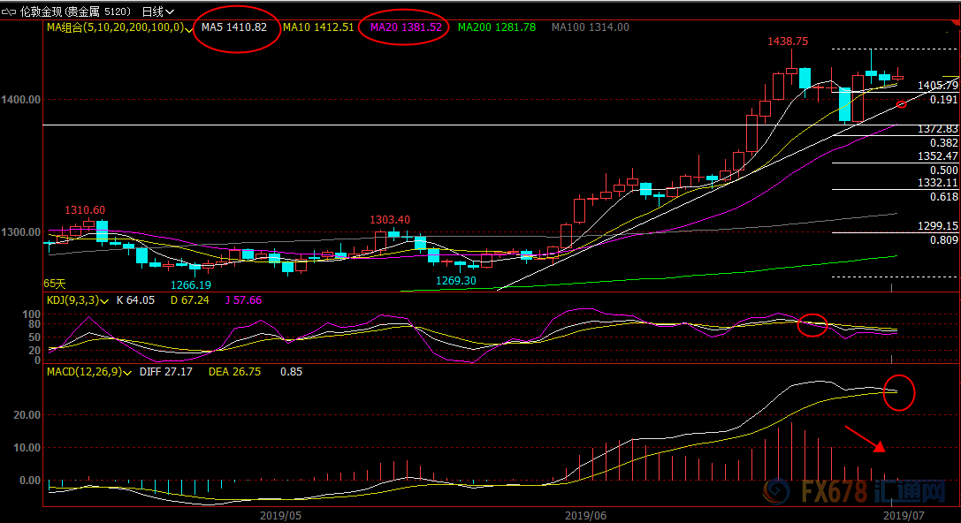This screenshot has height=523, width=961.
Task: Select the 伦敦金现 instrument title
Action: [41, 11]
